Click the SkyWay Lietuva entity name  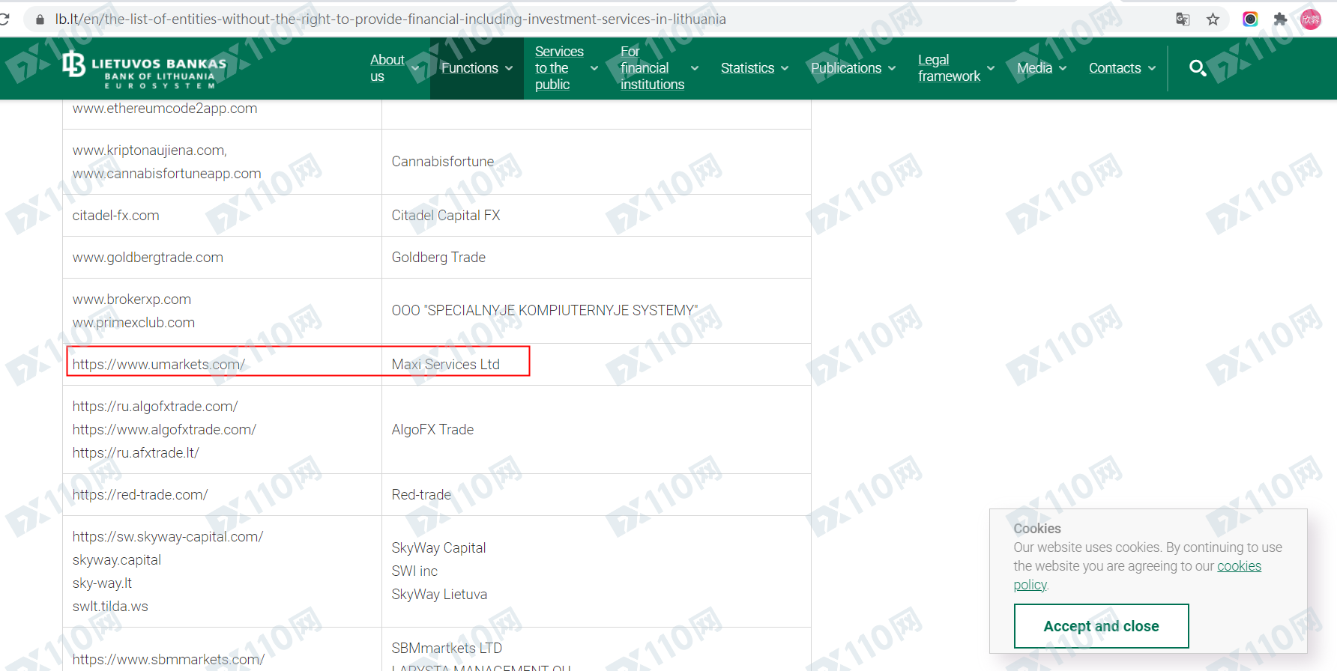pos(439,595)
